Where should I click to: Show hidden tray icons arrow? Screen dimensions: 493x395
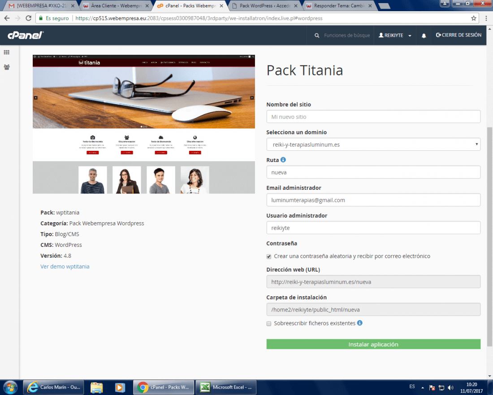423,387
